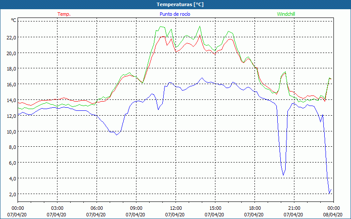Click the 15:00 time axis label

coord(215,208)
